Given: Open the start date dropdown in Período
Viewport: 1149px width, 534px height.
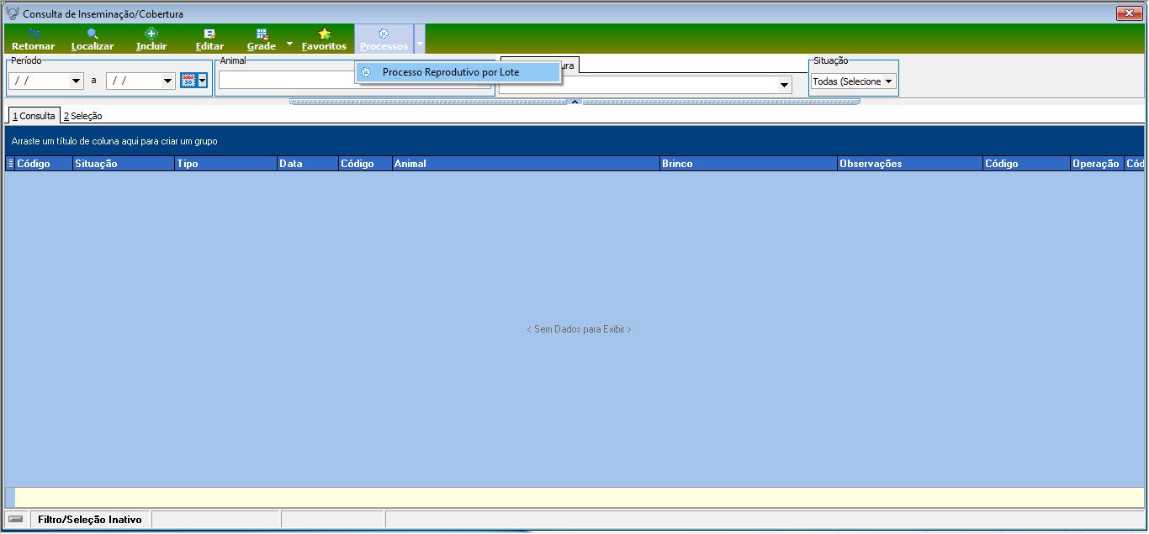Looking at the screenshot, I should (77, 81).
